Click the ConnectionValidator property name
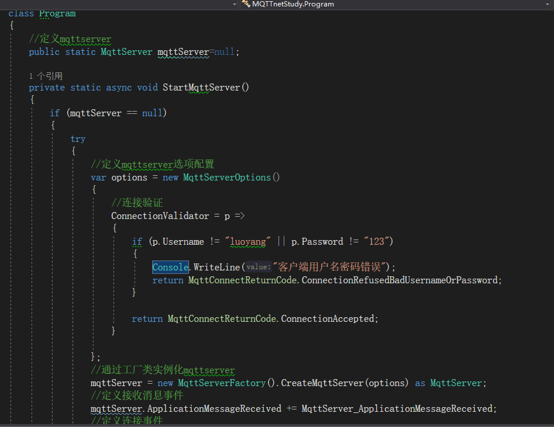 [160, 216]
